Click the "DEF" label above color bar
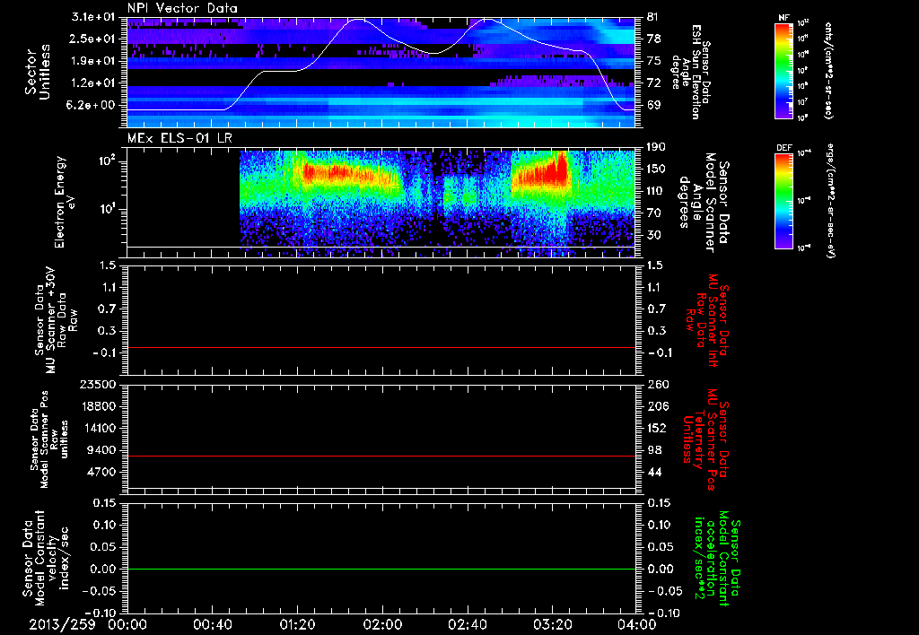The width and height of the screenshot is (919, 635). [784, 148]
